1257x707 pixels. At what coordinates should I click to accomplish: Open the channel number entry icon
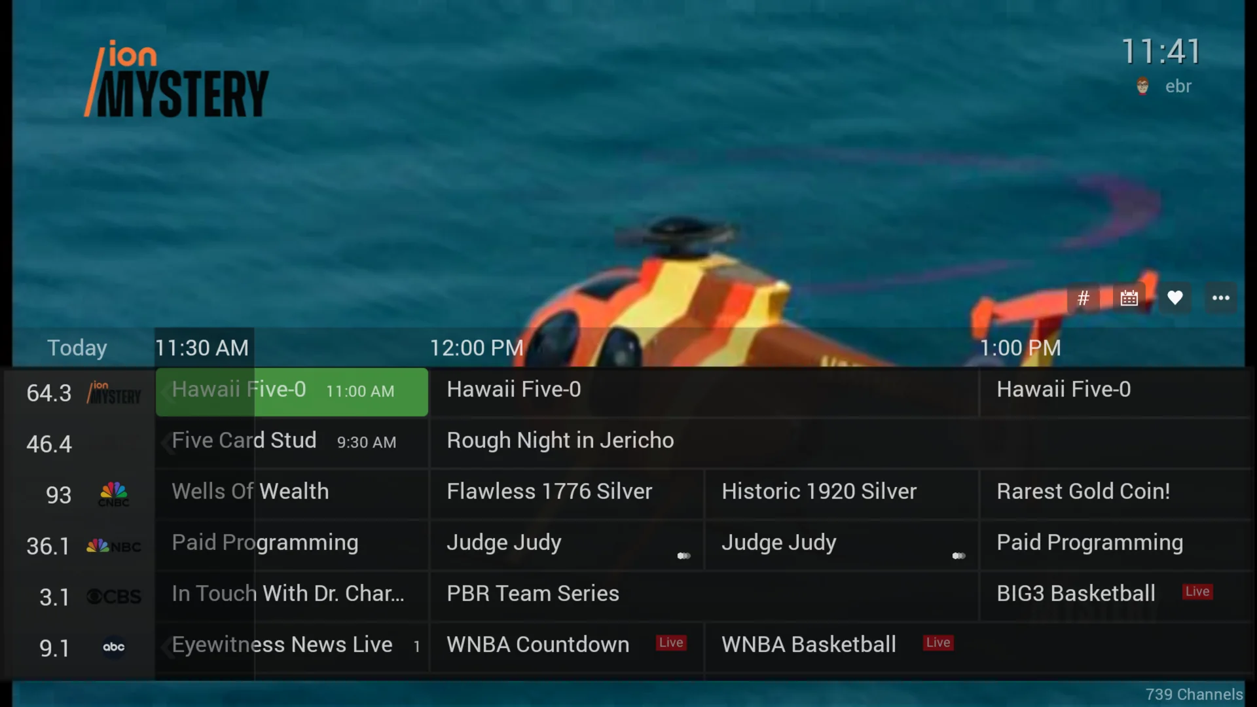[1084, 299]
